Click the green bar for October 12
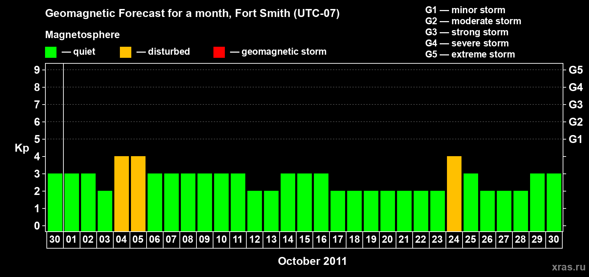 pos(255,211)
